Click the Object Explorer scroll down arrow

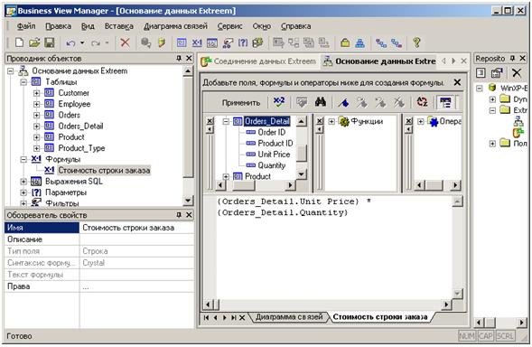click(188, 201)
